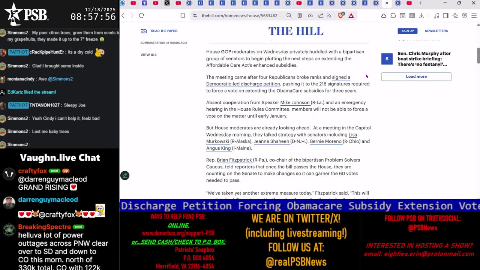Screen dimensions: 480x270
Task: Open NEWSLETTERS link
Action: [436, 31]
